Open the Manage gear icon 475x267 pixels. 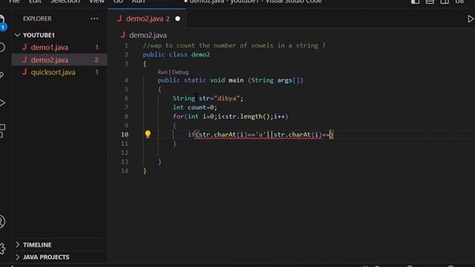[2, 249]
